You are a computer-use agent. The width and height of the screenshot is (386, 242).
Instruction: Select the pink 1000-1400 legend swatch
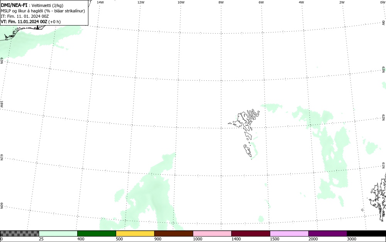[212, 233]
